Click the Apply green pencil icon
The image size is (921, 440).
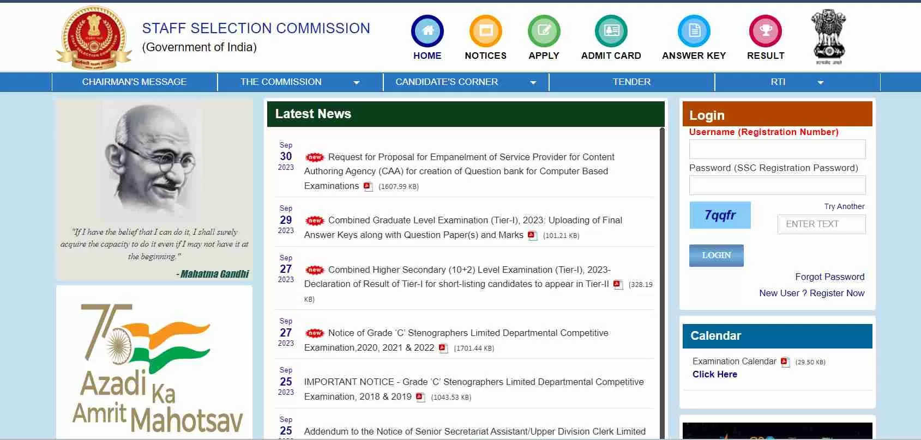coord(544,31)
